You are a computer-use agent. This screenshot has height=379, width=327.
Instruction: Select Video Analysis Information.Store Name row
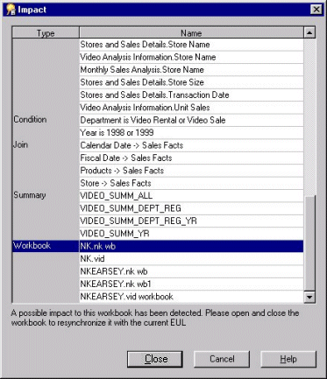point(191,57)
